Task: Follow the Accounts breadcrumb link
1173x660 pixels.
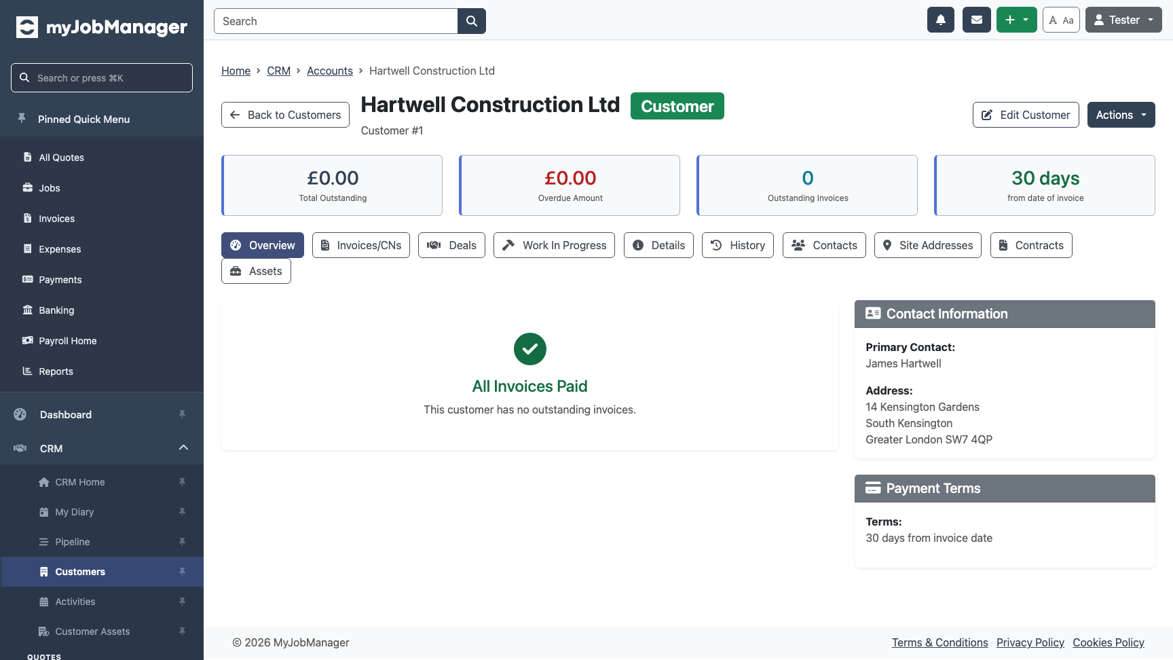Action: point(330,71)
